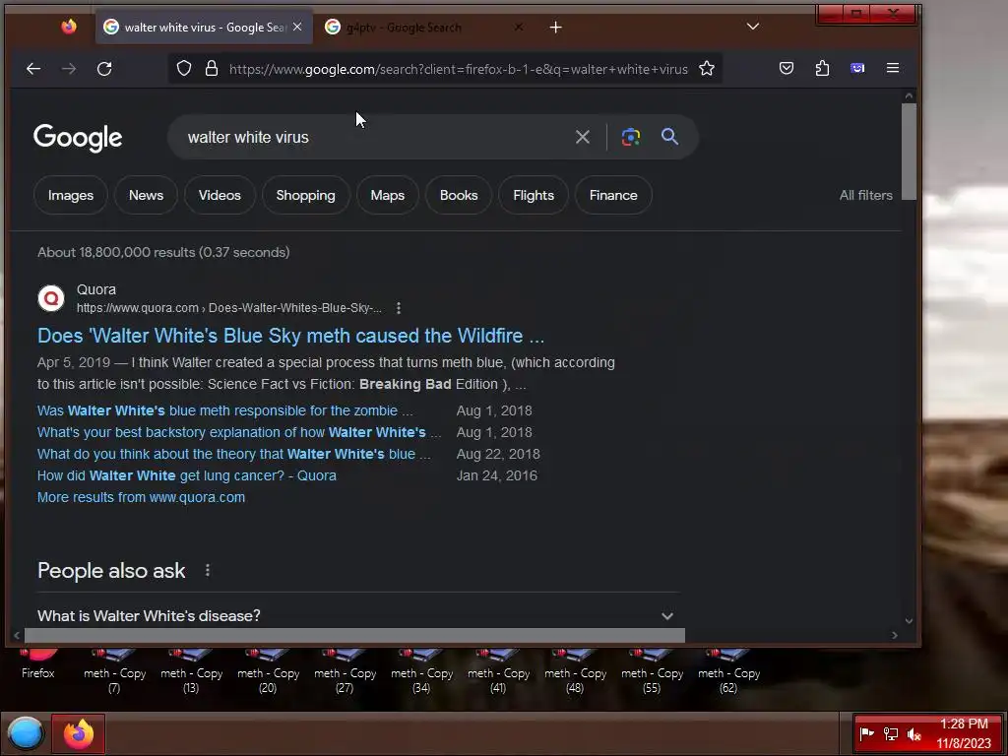Image resolution: width=1008 pixels, height=756 pixels.
Task: Select meth - Copy (7) desktop icon
Action: (114, 672)
